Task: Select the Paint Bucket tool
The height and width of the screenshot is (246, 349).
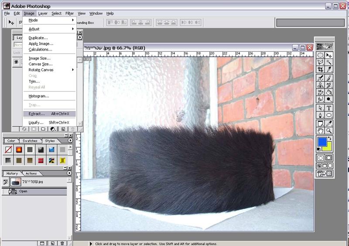Action: pyautogui.click(x=329, y=92)
